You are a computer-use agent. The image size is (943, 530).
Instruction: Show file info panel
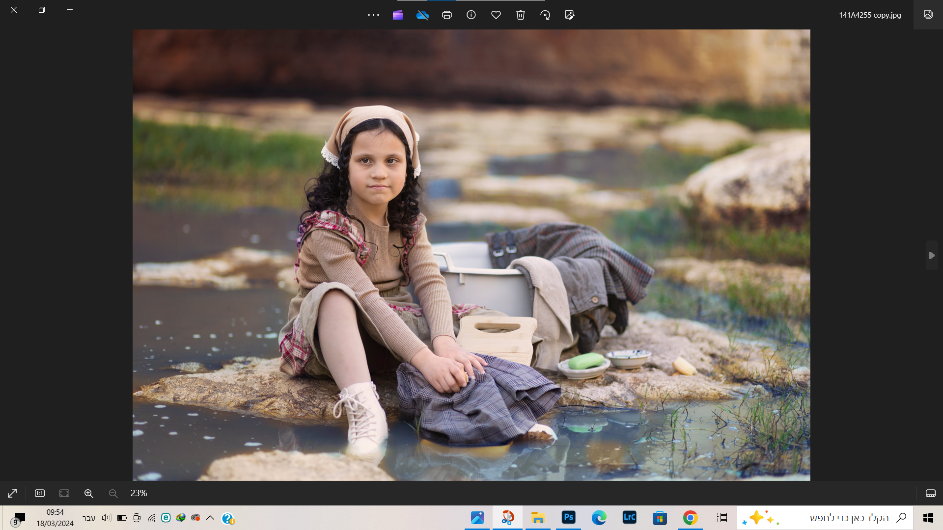(471, 15)
